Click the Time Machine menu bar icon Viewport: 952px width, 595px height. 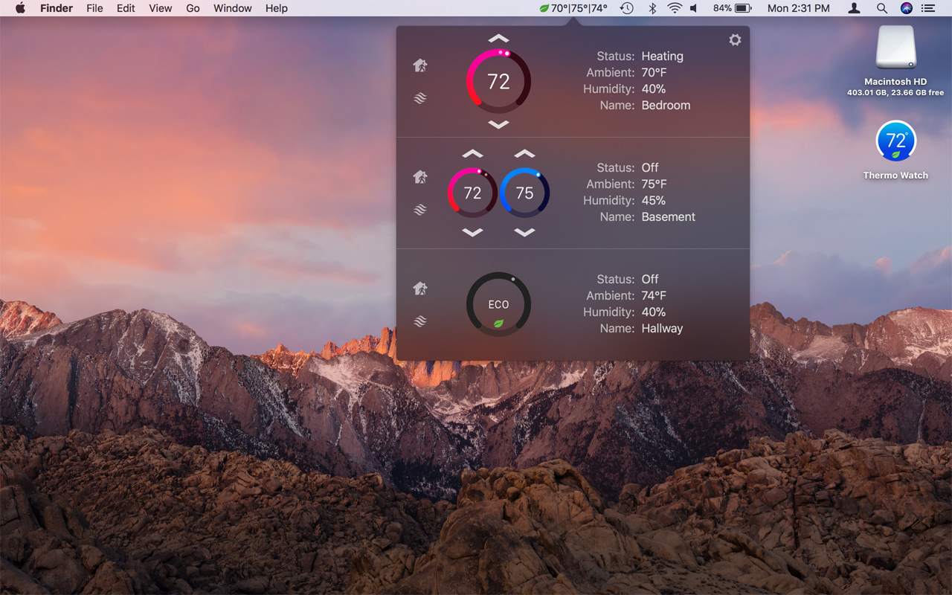click(x=627, y=8)
